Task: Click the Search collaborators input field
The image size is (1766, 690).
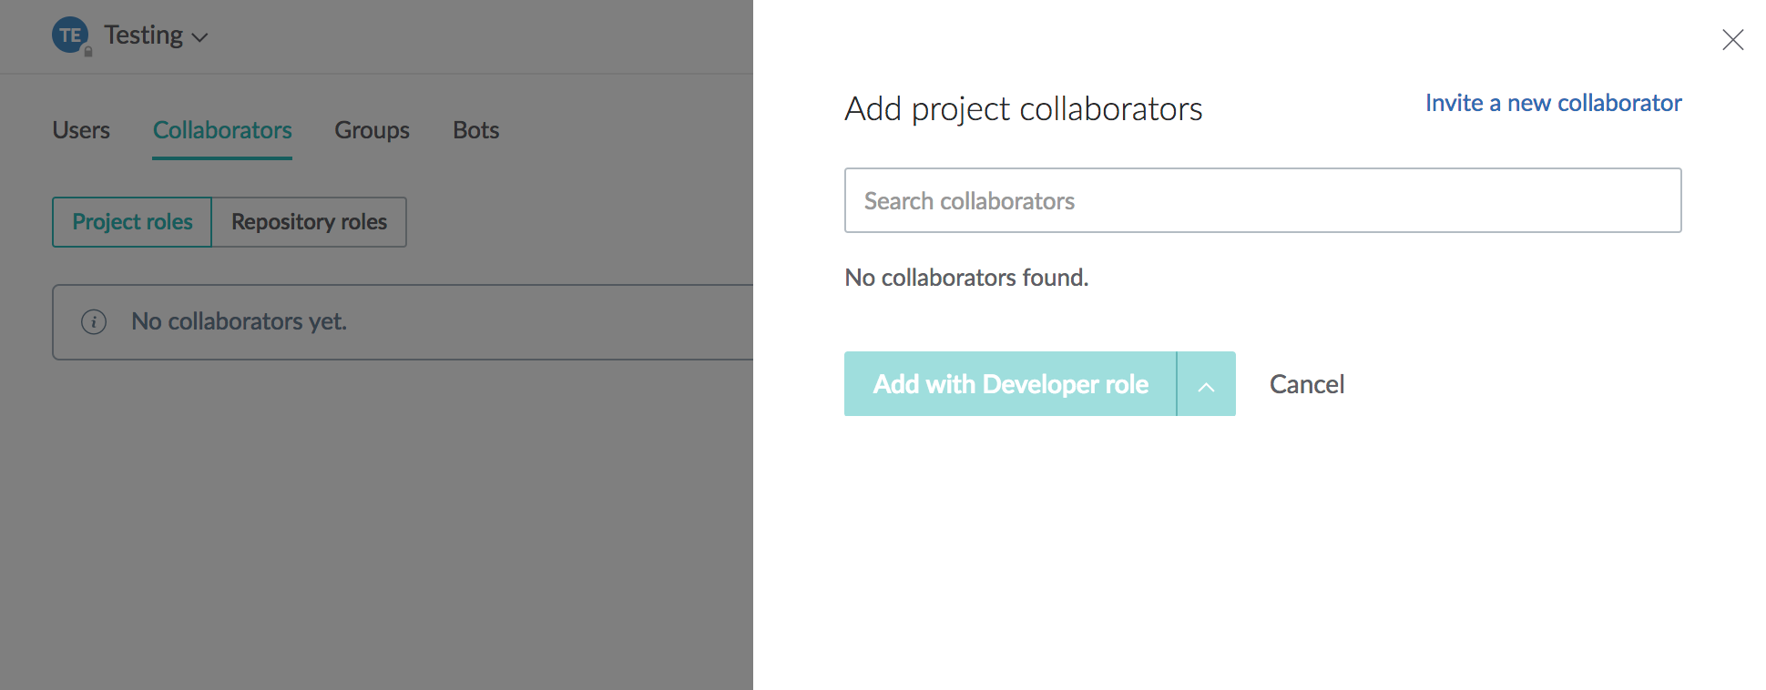Action: pyautogui.click(x=1261, y=200)
